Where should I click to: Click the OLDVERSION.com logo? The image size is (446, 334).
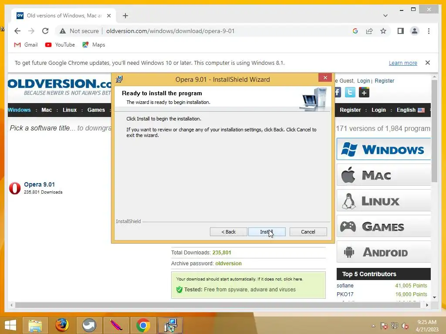tap(60, 87)
